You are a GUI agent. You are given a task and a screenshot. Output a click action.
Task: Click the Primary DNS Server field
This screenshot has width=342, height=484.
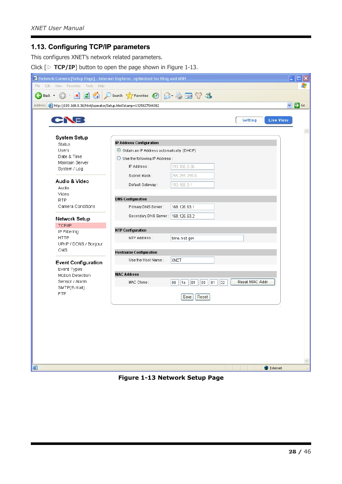193,207
